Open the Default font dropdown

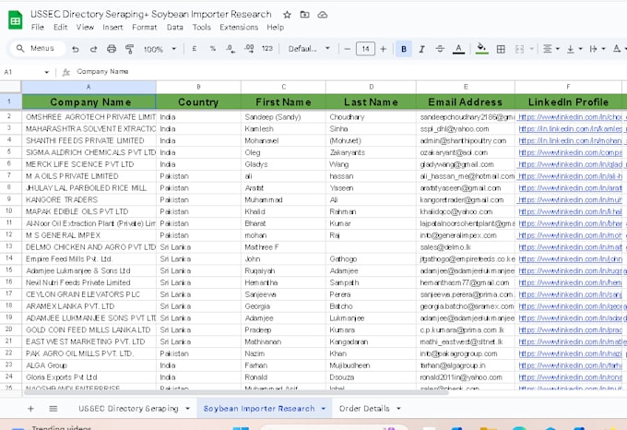[x=309, y=49]
